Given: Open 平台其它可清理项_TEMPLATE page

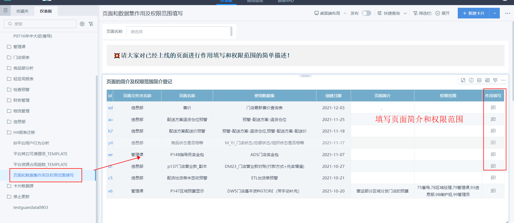Looking at the screenshot, I should 40,154.
